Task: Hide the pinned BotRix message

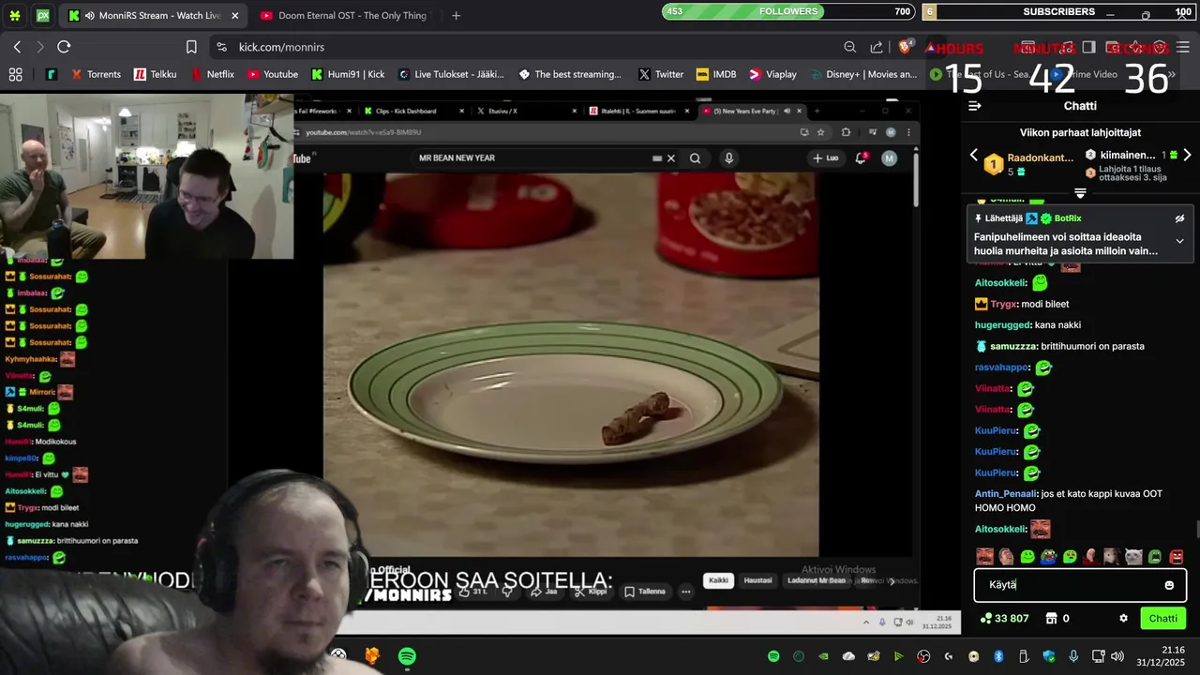Action: tap(1179, 218)
